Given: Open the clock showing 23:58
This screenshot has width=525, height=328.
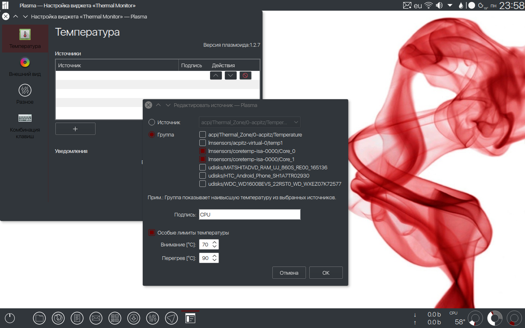Looking at the screenshot, I should click(511, 5).
